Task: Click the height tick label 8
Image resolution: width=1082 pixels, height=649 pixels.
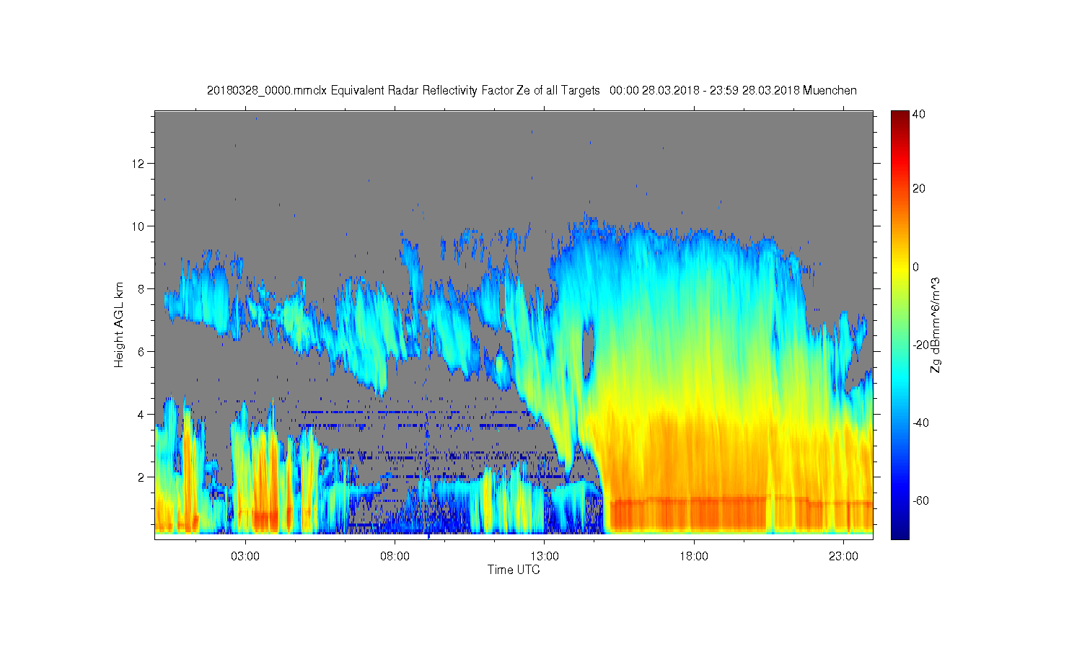Action: click(x=142, y=288)
